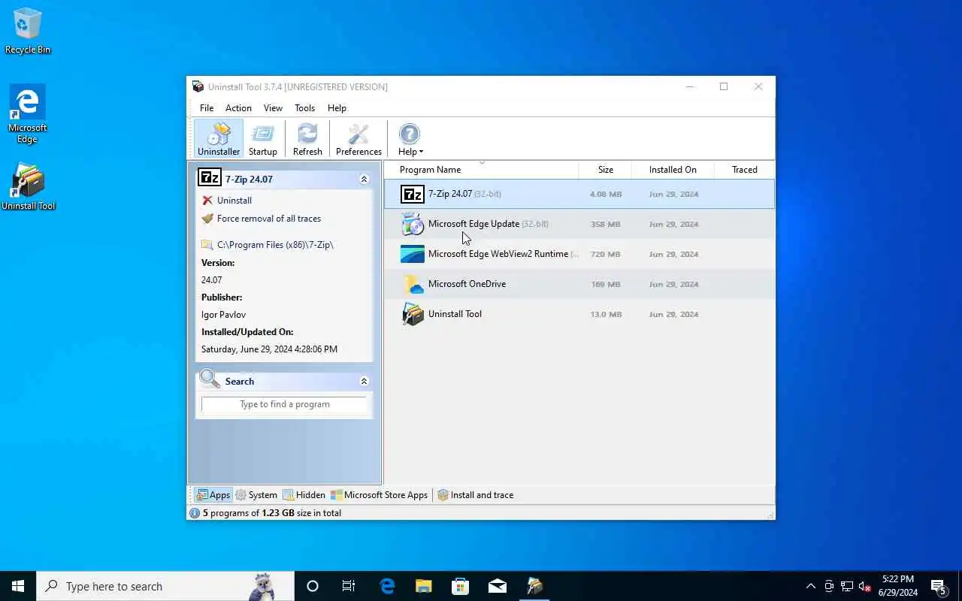Click the Uninstall Tool desktop shortcut
This screenshot has width=962, height=601.
[29, 186]
